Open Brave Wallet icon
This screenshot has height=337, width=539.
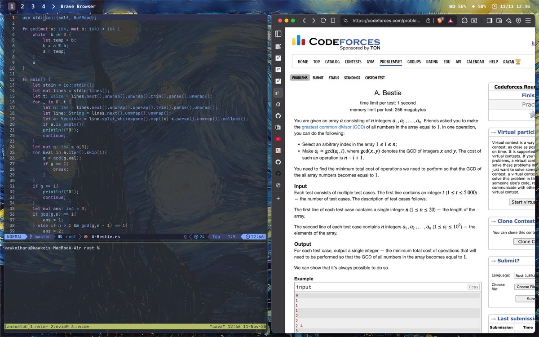499,21
